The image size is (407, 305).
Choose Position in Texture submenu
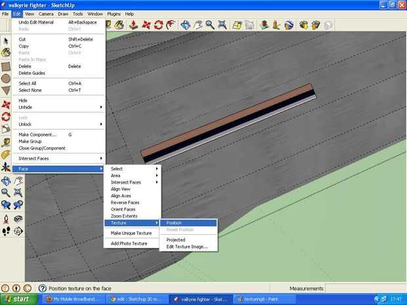(x=188, y=223)
